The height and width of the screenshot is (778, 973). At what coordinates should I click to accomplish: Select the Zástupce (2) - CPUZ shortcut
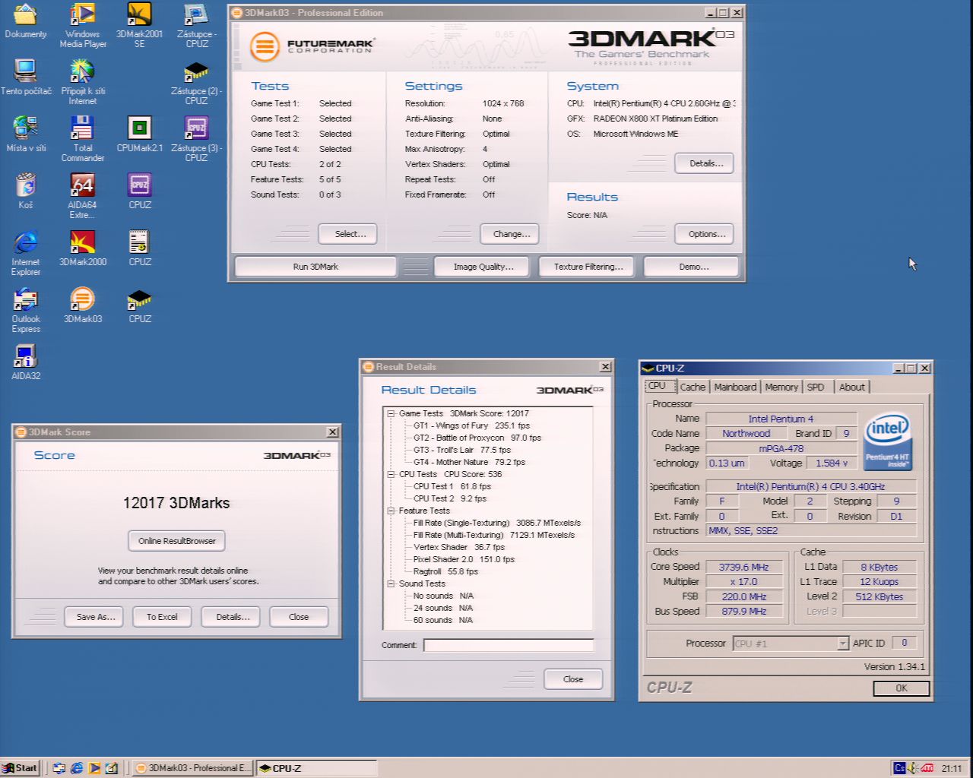tap(196, 82)
